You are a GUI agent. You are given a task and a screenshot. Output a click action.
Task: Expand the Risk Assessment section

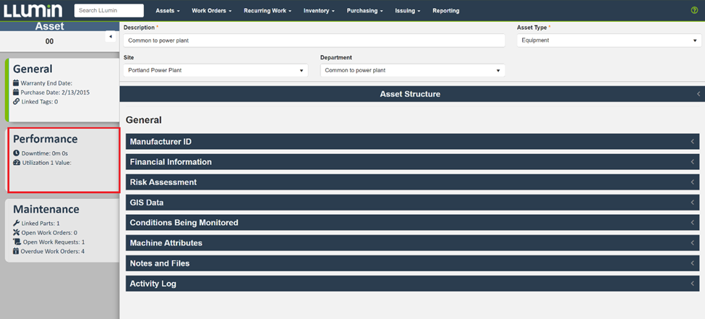(x=412, y=182)
